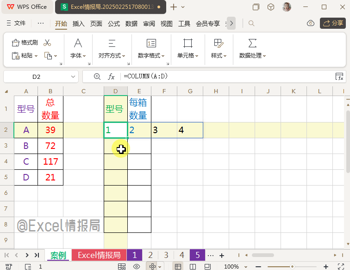This screenshot has width=350, height=270.
Task: Open the Insert (插入) ribbon tab
Action: click(79, 24)
